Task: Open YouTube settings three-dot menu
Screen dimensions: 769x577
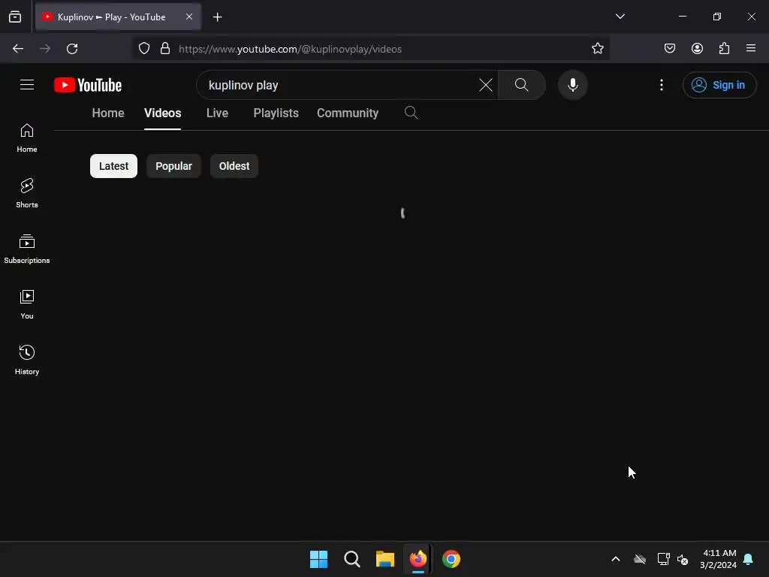Action: point(661,85)
